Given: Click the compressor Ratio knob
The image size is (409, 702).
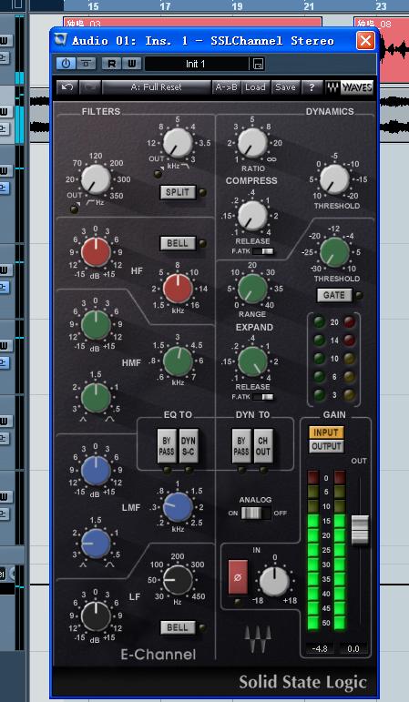Looking at the screenshot, I should click(x=252, y=142).
